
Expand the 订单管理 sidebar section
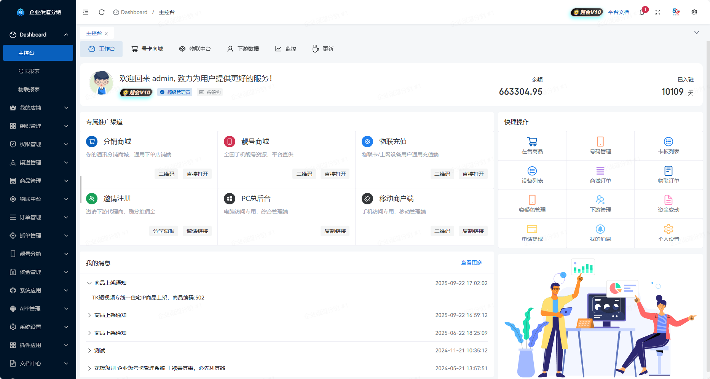point(38,217)
